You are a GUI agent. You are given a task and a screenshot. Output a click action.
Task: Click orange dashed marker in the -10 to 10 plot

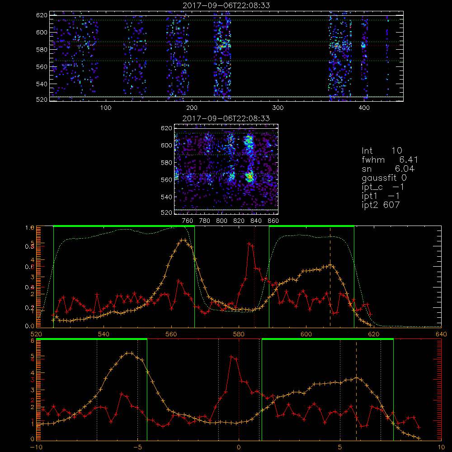(356, 390)
